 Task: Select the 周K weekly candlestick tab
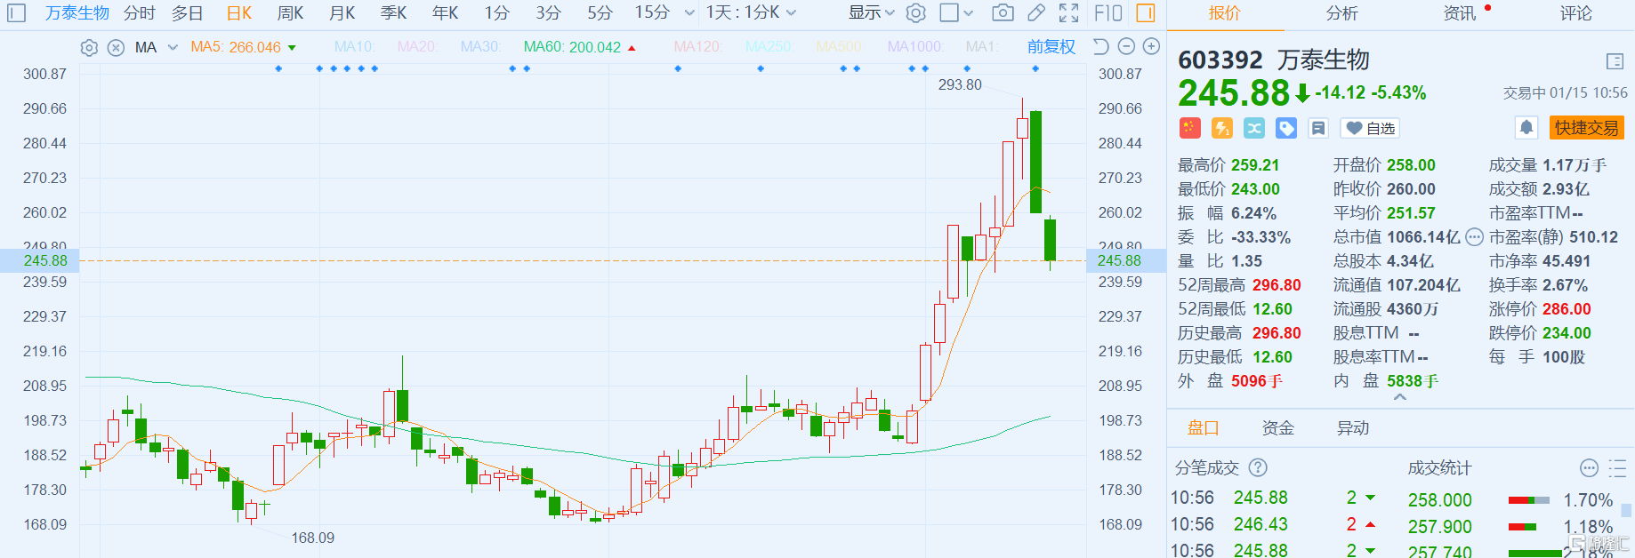click(291, 13)
